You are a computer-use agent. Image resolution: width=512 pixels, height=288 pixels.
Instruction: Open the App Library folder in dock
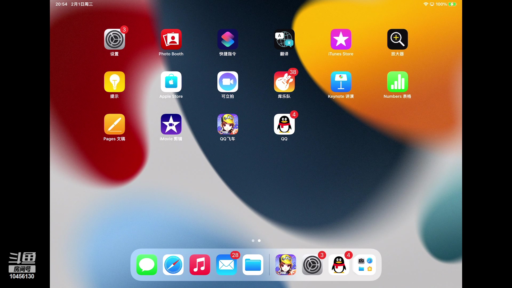pos(365,265)
